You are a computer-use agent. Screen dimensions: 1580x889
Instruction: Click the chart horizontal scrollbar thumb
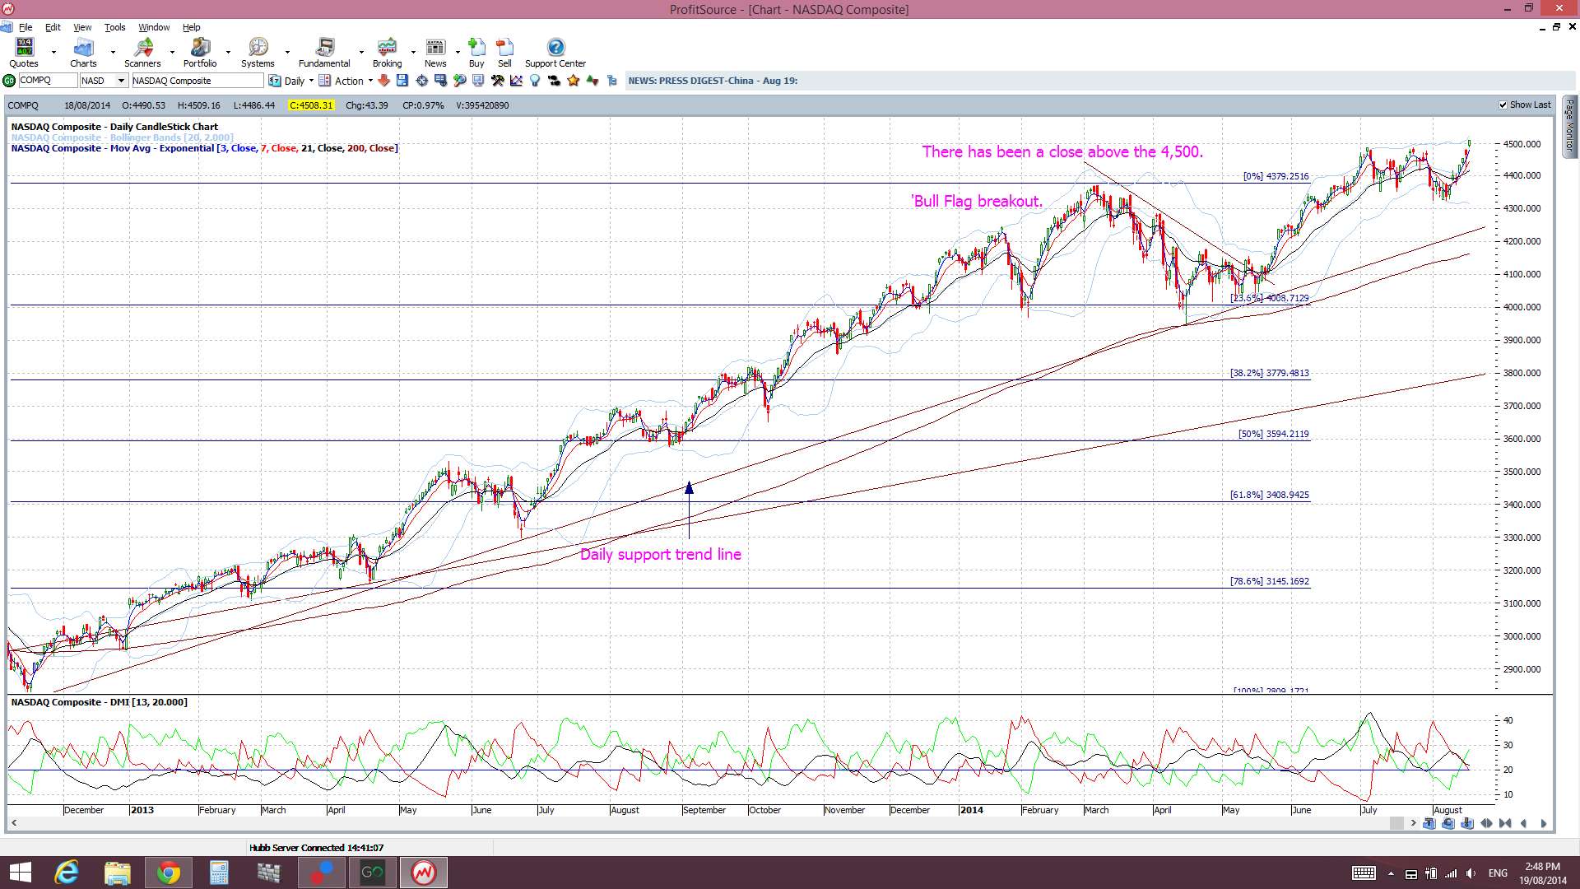tap(1396, 823)
